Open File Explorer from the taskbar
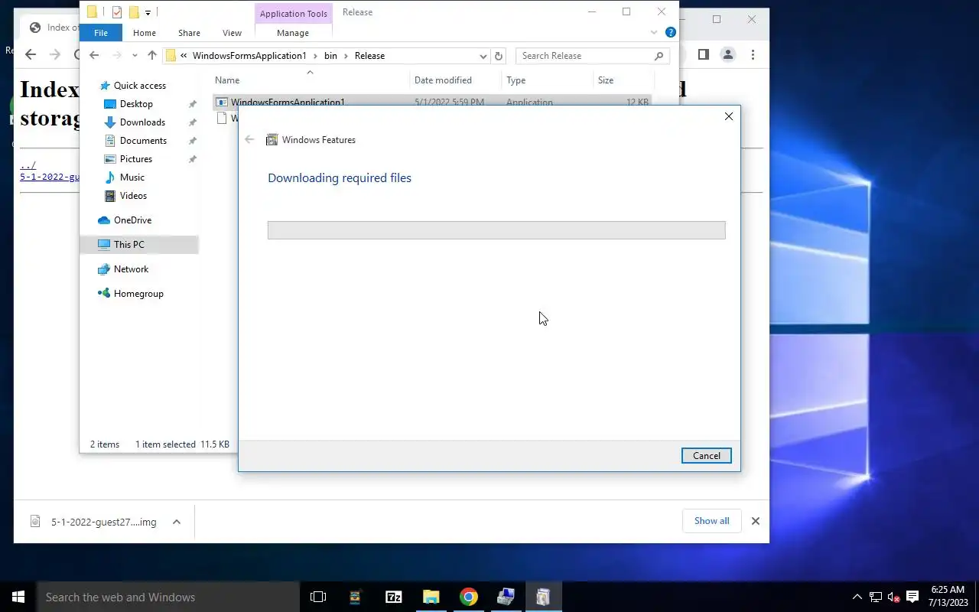Image resolution: width=979 pixels, height=612 pixels. [x=431, y=597]
